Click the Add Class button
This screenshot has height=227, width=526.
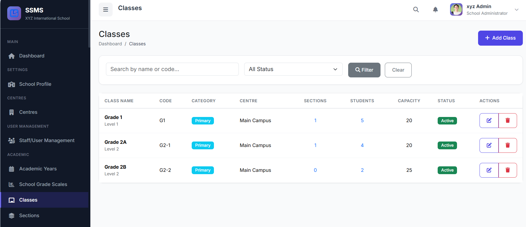(x=500, y=38)
